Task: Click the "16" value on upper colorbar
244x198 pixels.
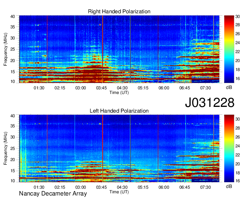Action: (238, 79)
